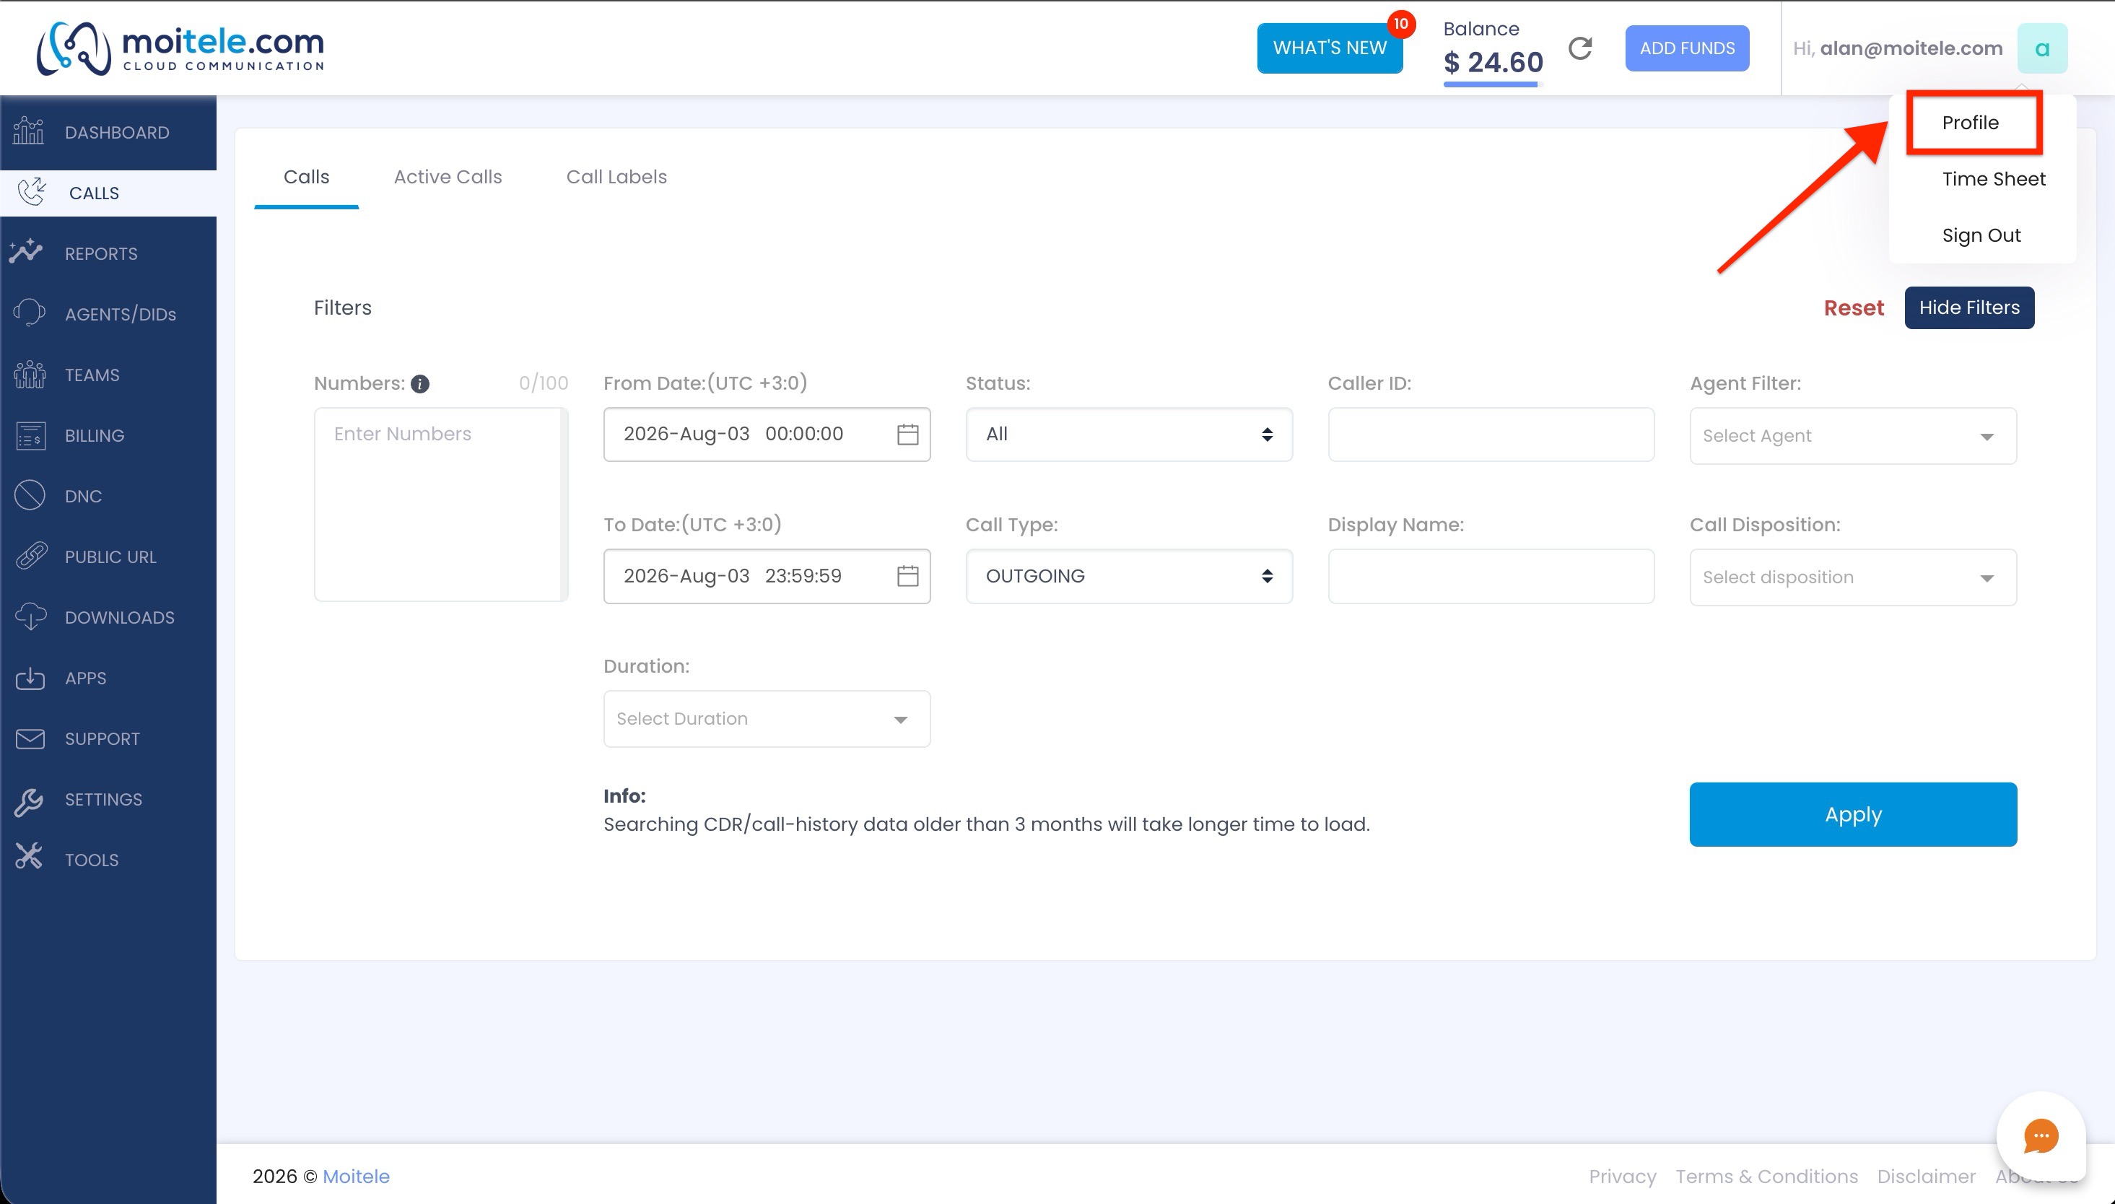Switch to the Calls tab
Image resolution: width=2115 pixels, height=1204 pixels.
(306, 177)
